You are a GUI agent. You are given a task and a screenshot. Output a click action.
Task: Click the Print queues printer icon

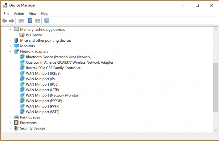(16, 117)
